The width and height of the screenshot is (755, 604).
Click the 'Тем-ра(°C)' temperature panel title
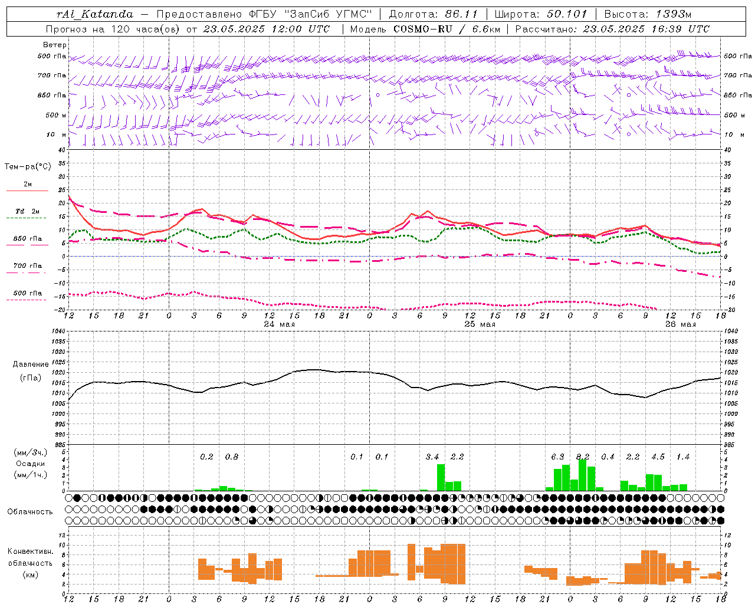pos(28,167)
